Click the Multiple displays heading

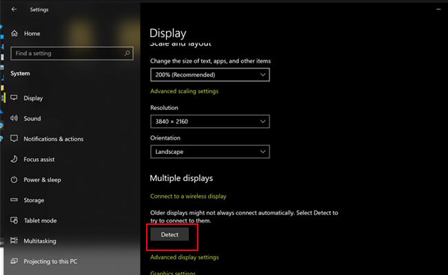(181, 178)
